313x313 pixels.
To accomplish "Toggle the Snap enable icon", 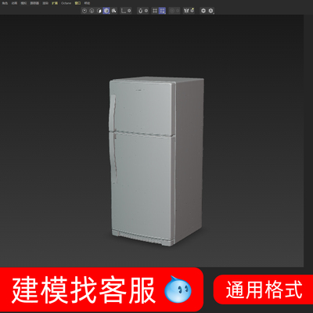I will click(x=140, y=11).
